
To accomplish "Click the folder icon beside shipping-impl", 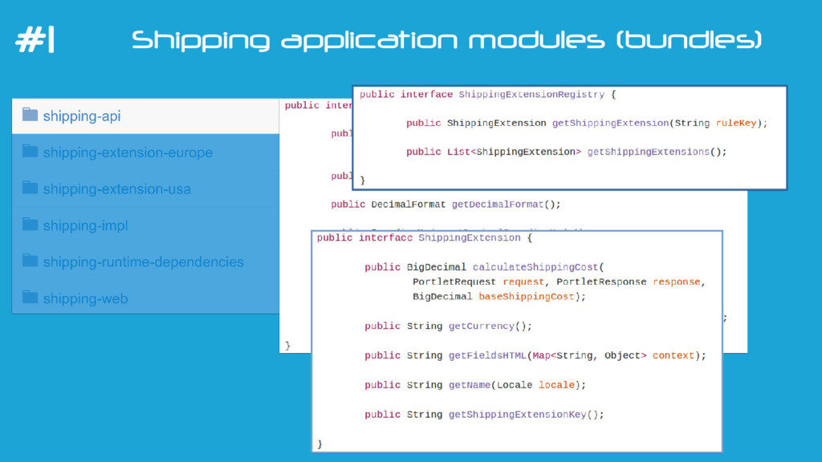I will [30, 225].
